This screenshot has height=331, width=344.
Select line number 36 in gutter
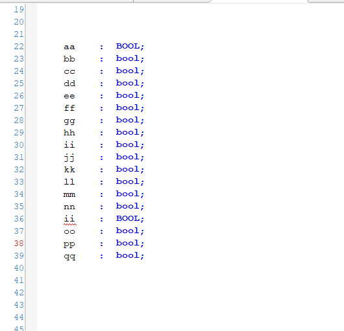19,218
